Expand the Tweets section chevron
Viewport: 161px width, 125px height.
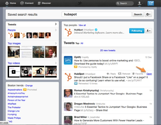[x=56, y=24]
